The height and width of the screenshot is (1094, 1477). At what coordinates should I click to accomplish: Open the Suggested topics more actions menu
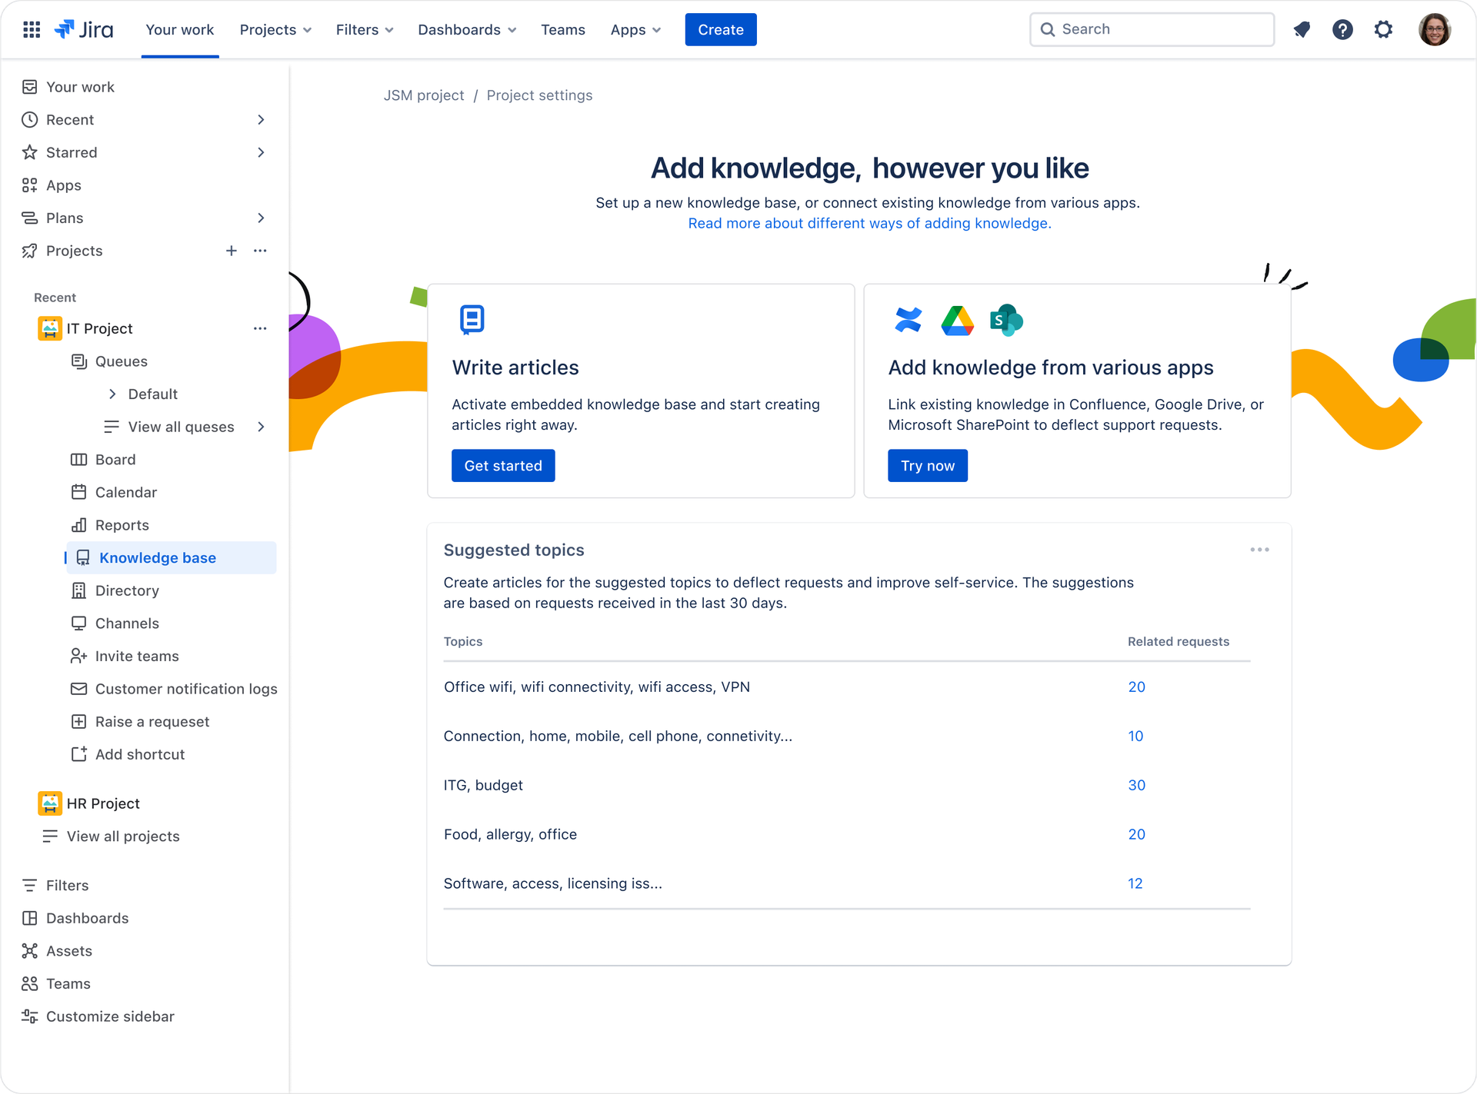(x=1259, y=550)
